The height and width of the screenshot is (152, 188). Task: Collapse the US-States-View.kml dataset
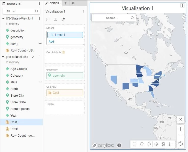click(x=3, y=18)
